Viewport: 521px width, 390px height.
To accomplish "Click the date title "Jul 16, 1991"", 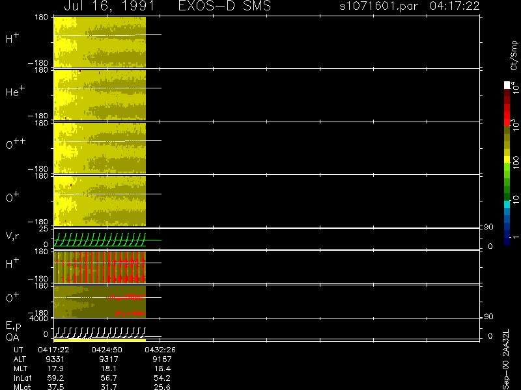I will [x=109, y=6].
